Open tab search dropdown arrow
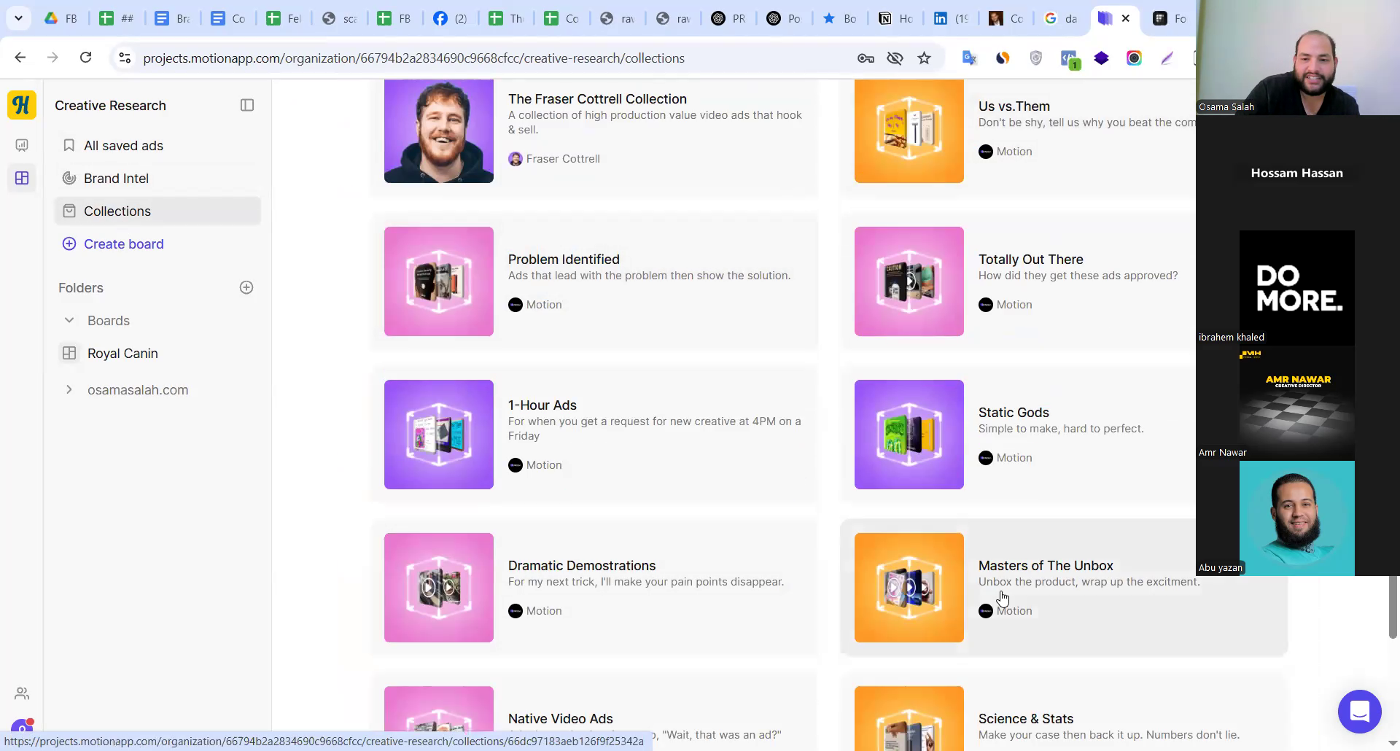 [18, 18]
